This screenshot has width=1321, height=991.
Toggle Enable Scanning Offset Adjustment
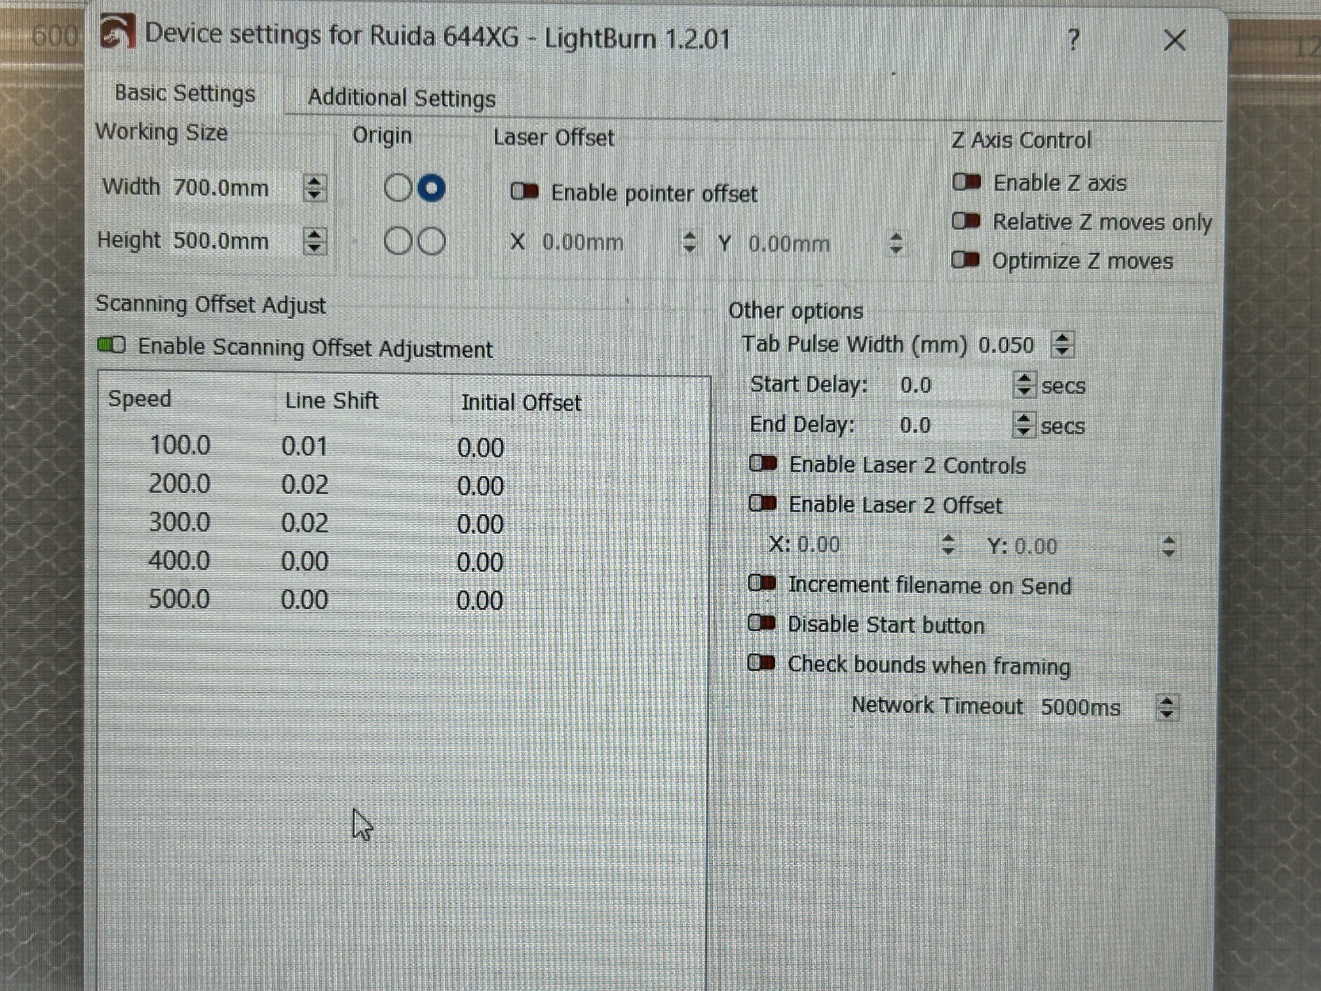[x=111, y=345]
